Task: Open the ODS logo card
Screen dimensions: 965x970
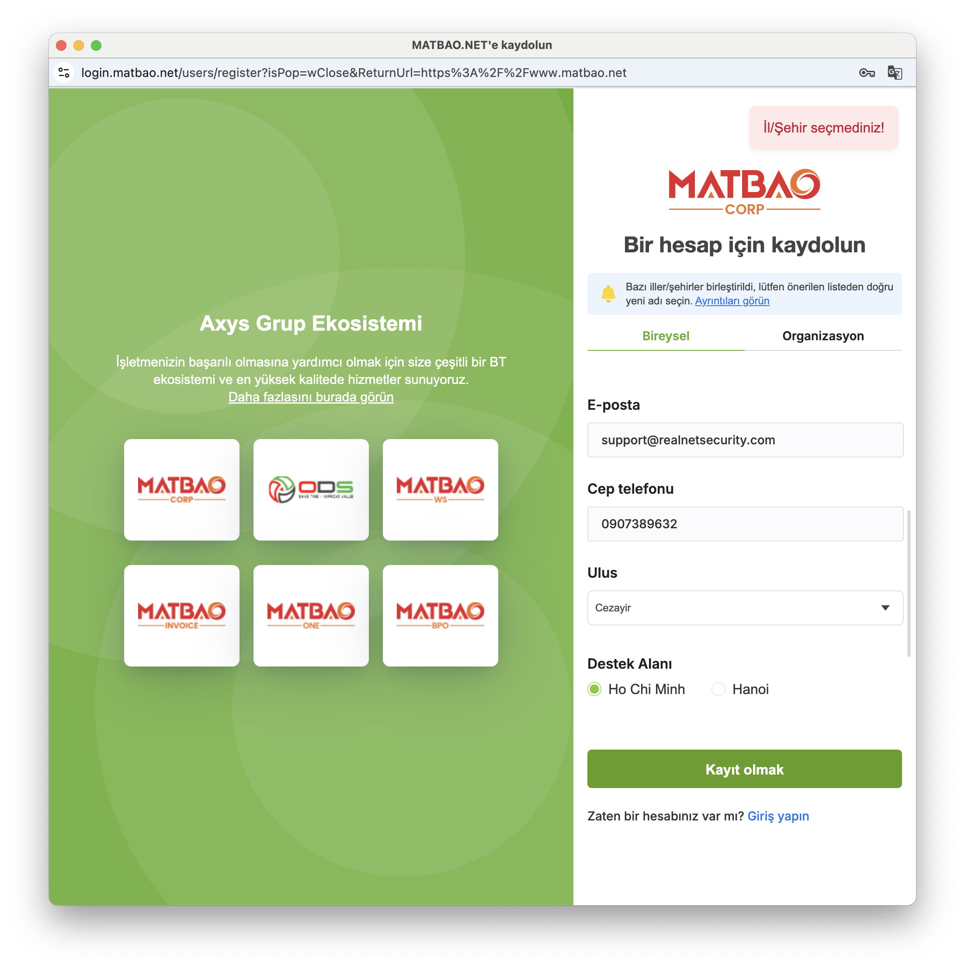Action: [x=311, y=489]
